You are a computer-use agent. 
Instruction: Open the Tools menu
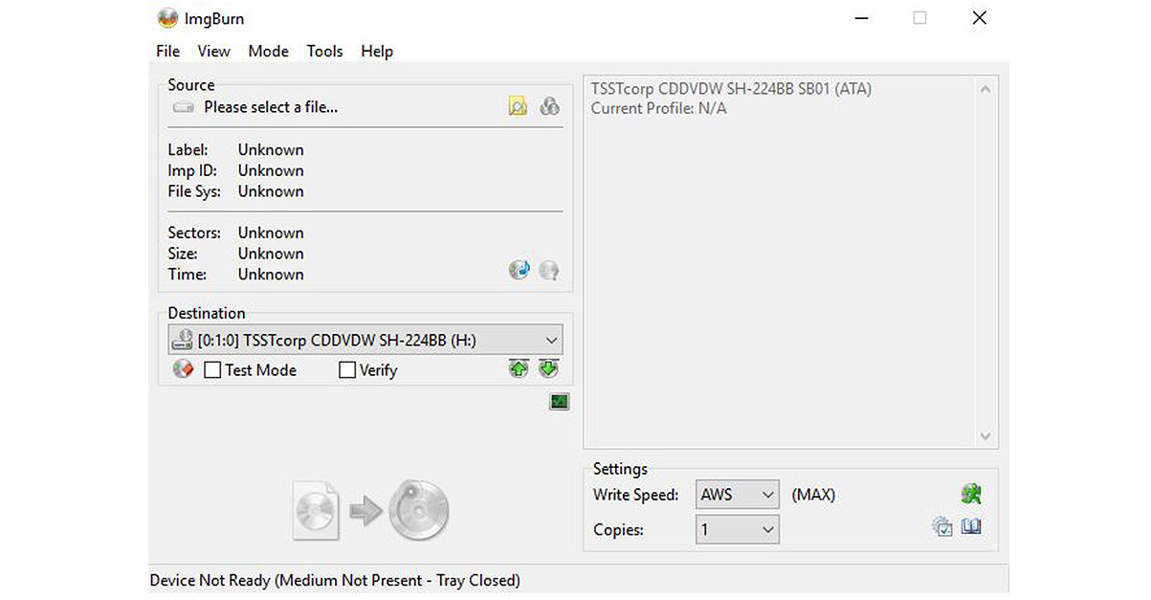(x=324, y=51)
